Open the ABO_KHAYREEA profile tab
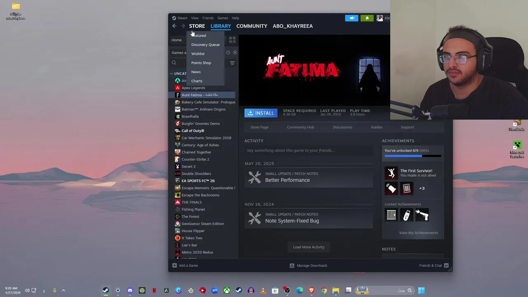This screenshot has width=528, height=297. coord(292,26)
